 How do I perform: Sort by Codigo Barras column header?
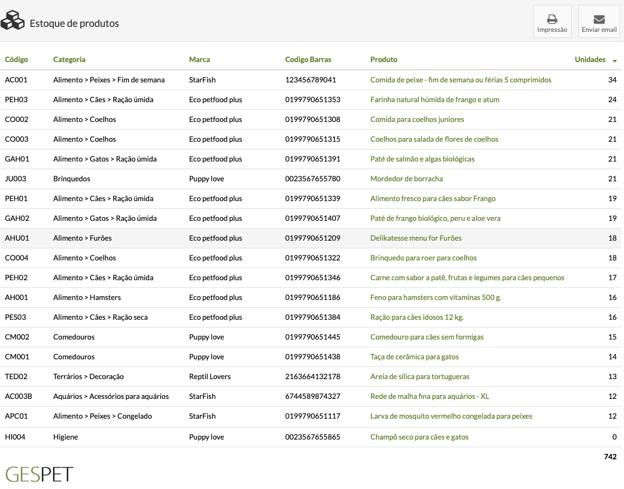pos(308,59)
